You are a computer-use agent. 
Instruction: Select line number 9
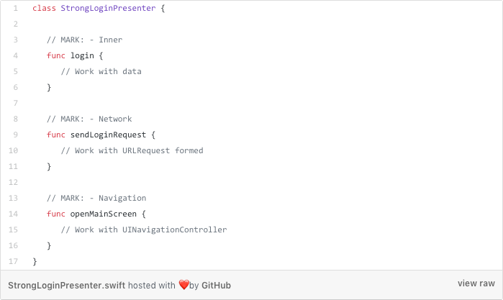point(15,135)
